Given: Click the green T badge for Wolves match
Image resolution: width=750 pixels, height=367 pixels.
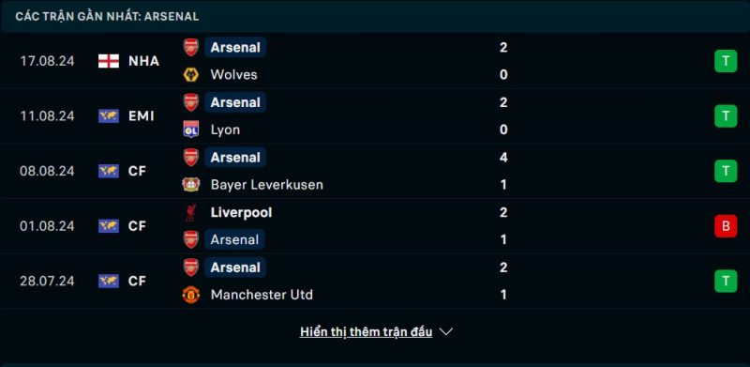Looking at the screenshot, I should pyautogui.click(x=726, y=61).
